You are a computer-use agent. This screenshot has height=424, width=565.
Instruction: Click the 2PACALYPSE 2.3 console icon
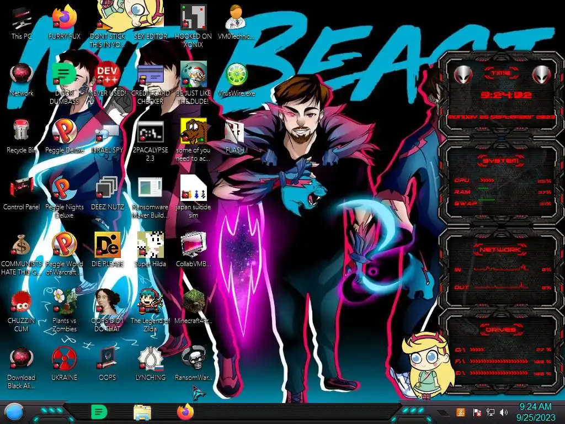tap(150, 141)
